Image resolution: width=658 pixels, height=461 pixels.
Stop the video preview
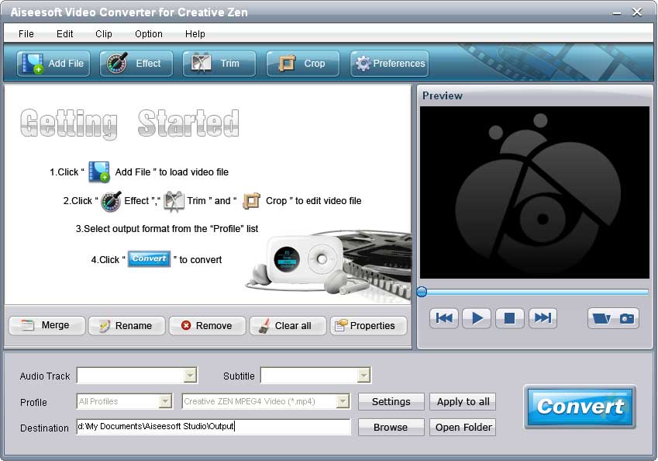coord(509,318)
